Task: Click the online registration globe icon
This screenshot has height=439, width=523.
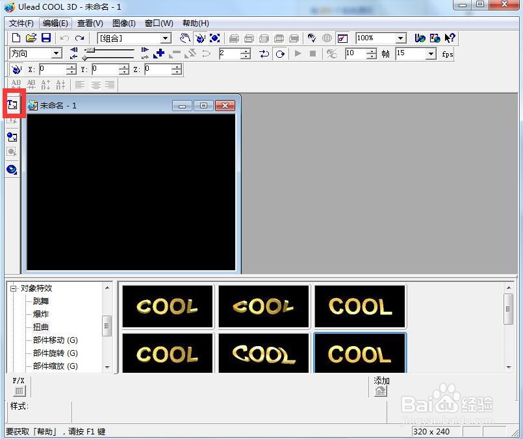Action: (x=435, y=38)
